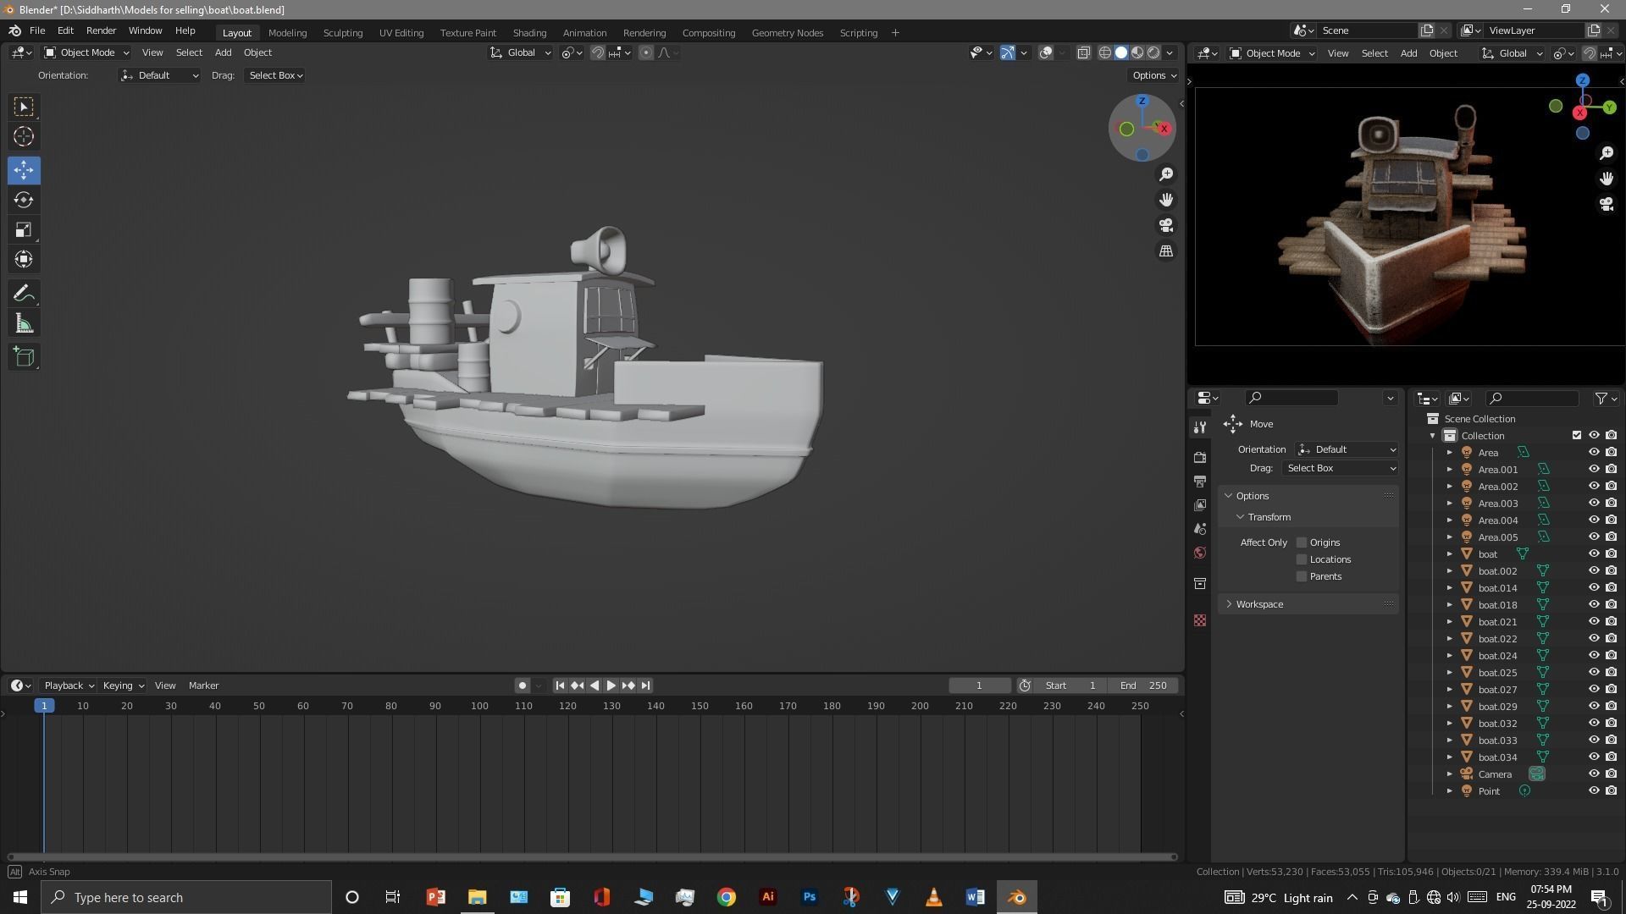Switch to the Modeling workspace tab

point(287,33)
